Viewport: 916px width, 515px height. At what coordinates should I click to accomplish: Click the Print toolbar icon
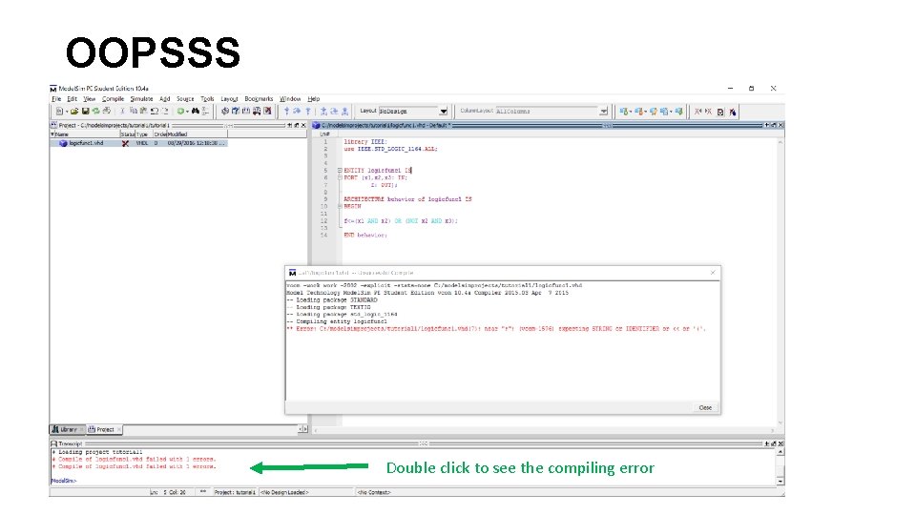coord(106,111)
